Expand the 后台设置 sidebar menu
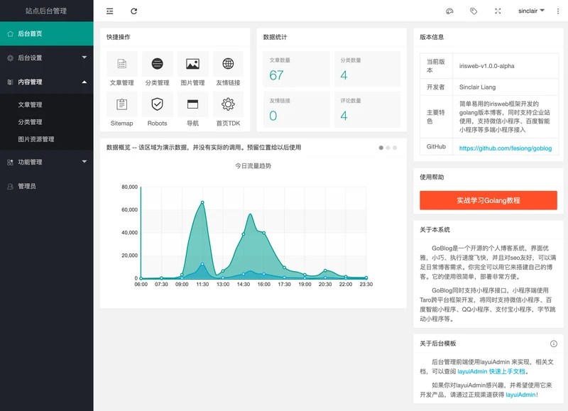The width and height of the screenshot is (568, 411). point(47,57)
